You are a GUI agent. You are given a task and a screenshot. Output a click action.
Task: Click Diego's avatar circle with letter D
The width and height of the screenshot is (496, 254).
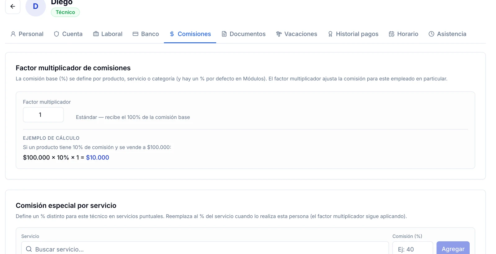pyautogui.click(x=36, y=6)
